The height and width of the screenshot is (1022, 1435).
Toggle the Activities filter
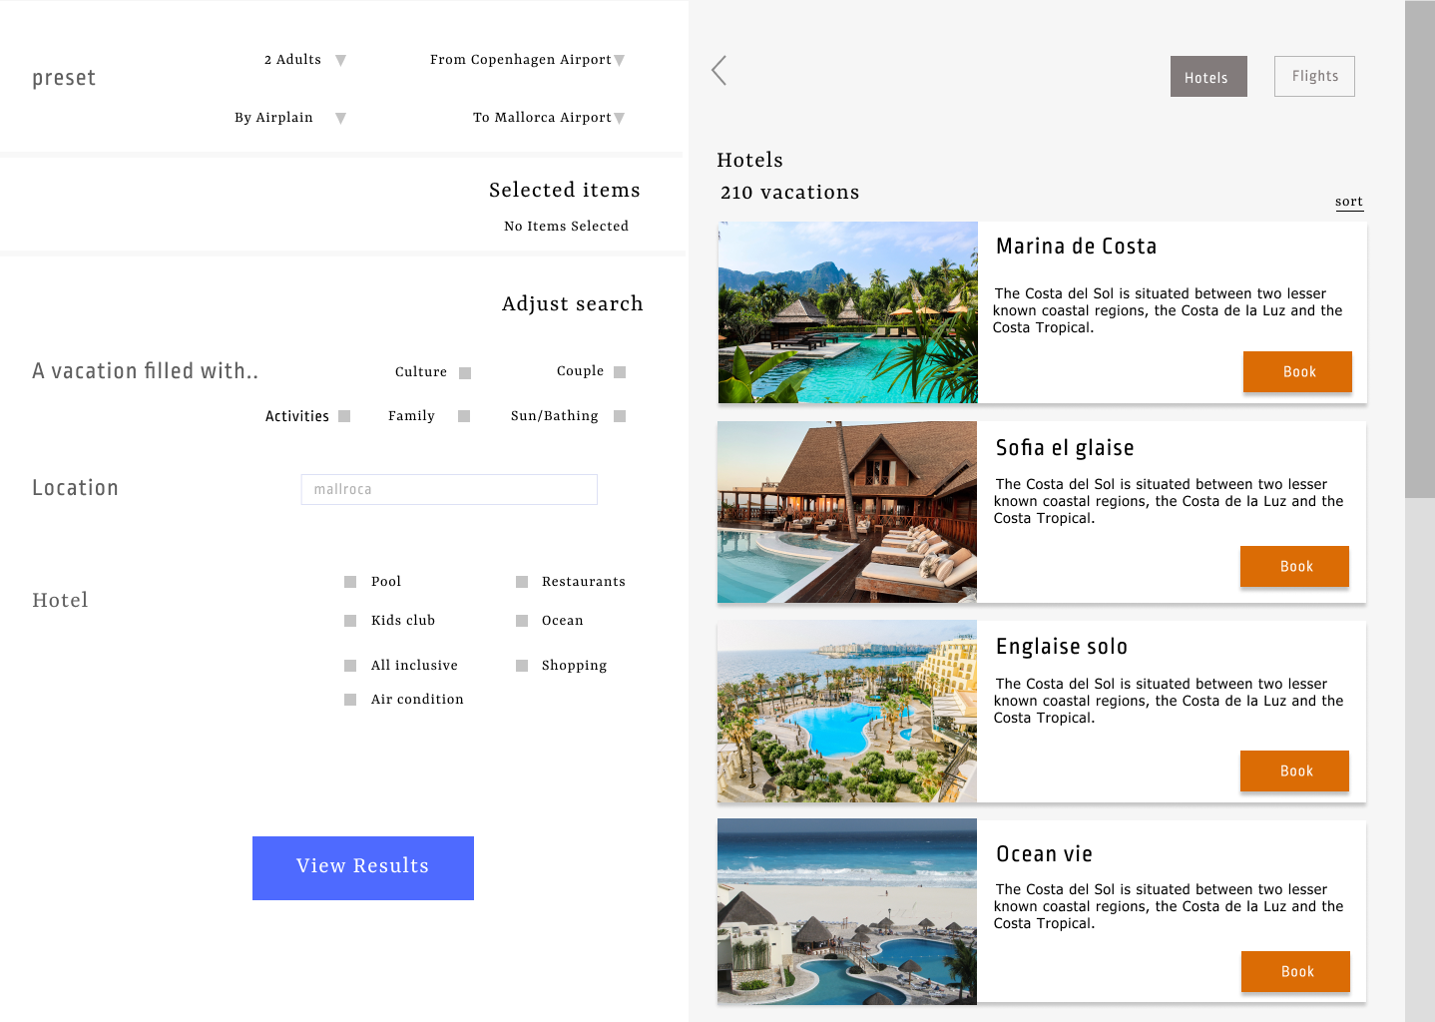coord(343,415)
